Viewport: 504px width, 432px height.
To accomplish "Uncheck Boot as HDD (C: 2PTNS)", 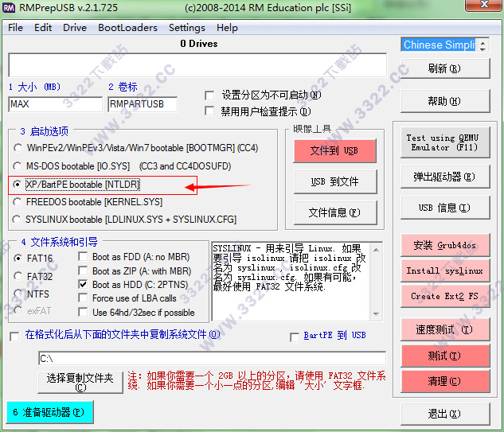I will (84, 284).
